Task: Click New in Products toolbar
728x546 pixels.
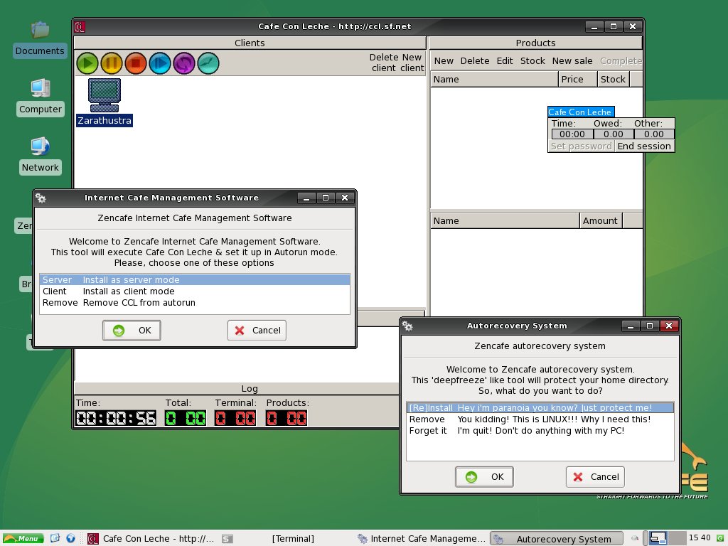Action: click(x=444, y=61)
